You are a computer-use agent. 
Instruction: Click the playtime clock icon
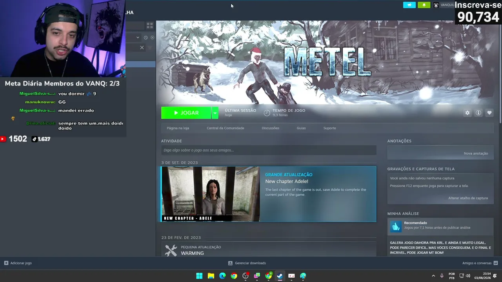tap(267, 113)
